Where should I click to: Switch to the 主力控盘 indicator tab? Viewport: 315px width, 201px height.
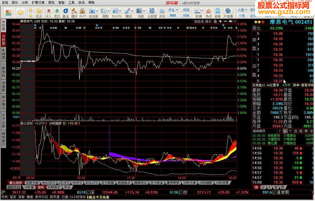(x=107, y=183)
